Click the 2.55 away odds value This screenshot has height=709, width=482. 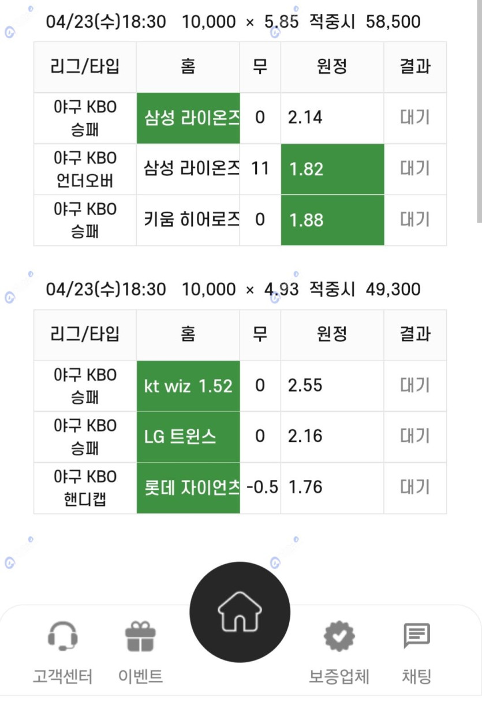tap(305, 385)
